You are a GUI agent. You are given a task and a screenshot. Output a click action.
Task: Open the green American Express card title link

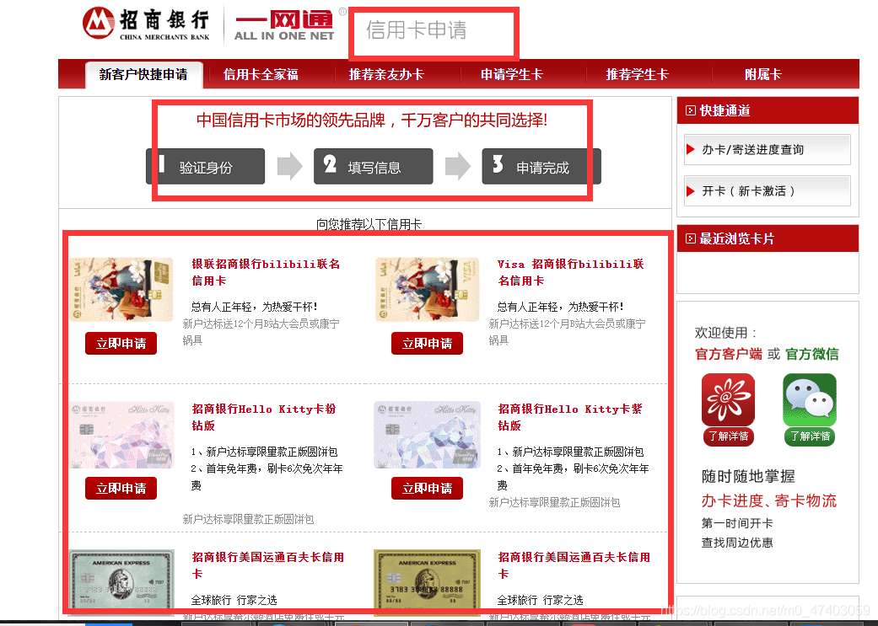[267, 565]
